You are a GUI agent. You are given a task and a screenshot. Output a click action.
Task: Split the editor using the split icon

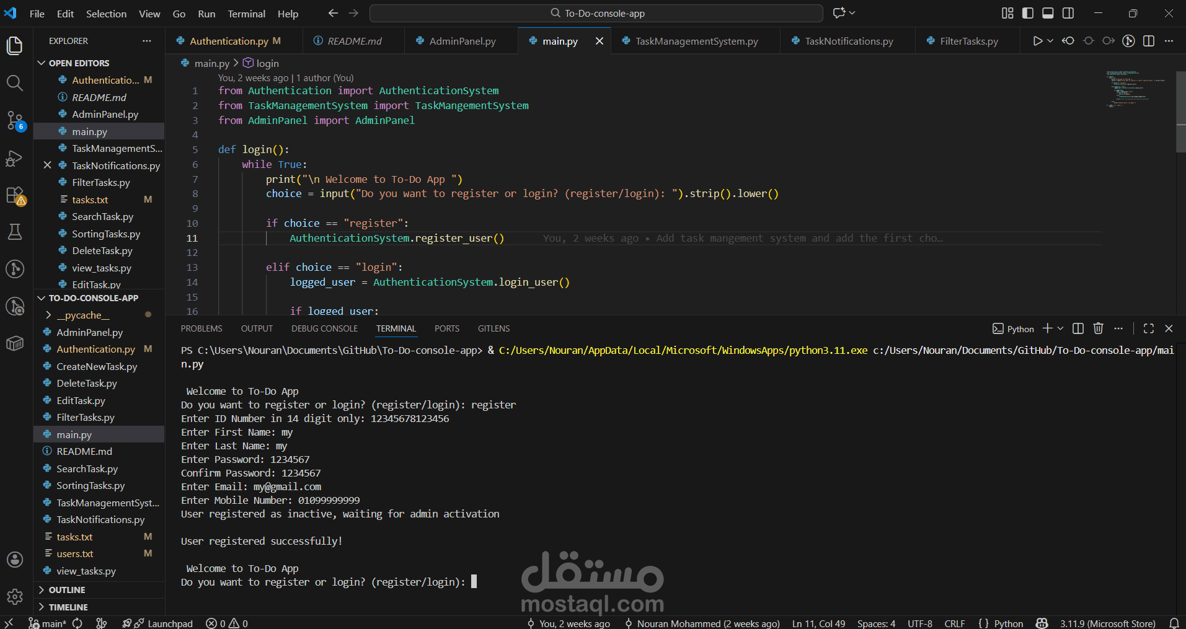pos(1149,40)
